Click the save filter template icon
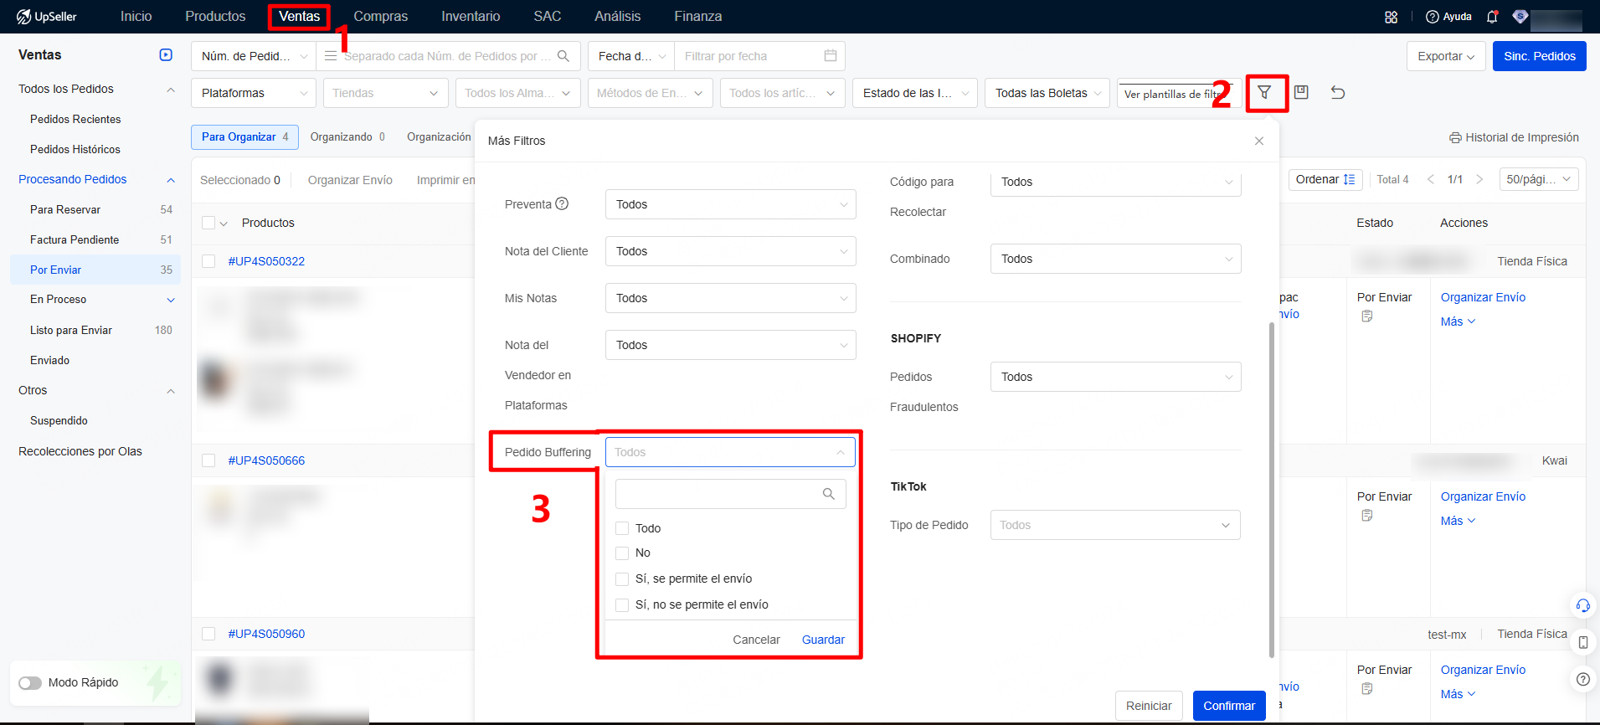Viewport: 1600px width, 725px height. coord(1301,92)
